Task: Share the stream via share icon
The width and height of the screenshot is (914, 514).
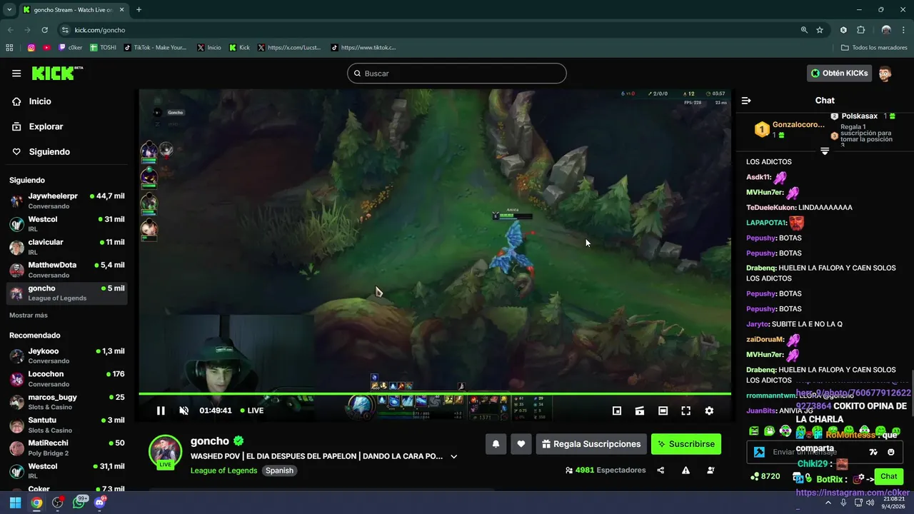Action: click(x=661, y=470)
